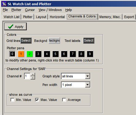Pick plotter pen 5 swatch

55,54
